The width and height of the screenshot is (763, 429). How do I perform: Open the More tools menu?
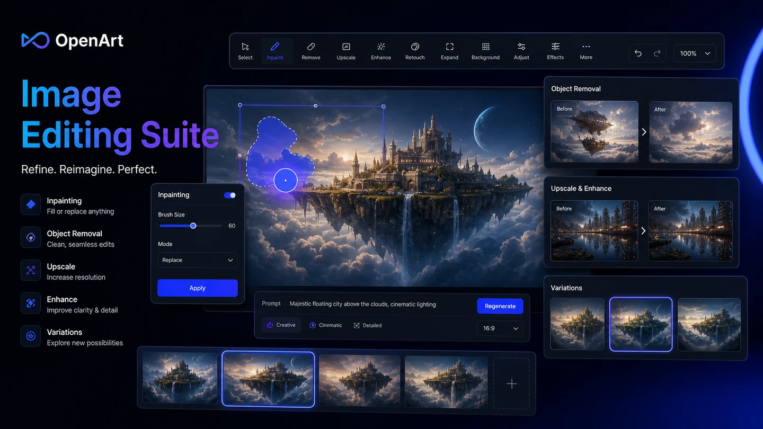(586, 51)
